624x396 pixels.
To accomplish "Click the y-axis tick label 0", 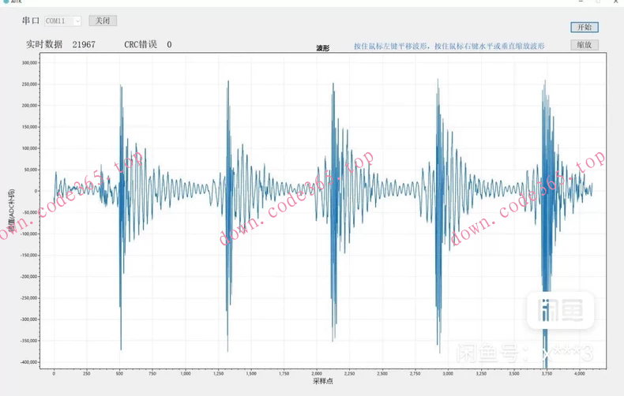I will (x=36, y=191).
